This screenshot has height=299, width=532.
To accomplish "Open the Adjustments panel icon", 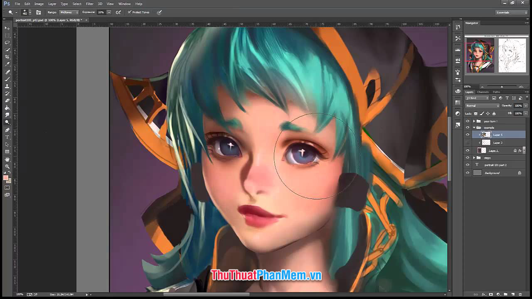I will coord(458,113).
